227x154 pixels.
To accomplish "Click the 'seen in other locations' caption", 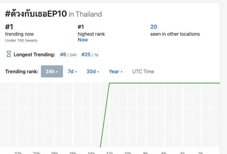I will [x=175, y=34].
